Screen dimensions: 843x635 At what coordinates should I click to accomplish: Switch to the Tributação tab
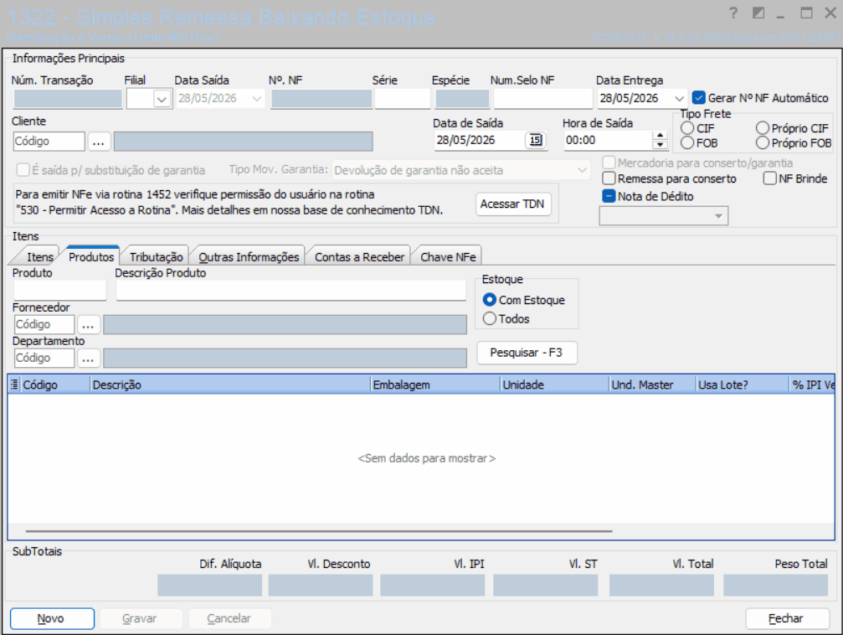[157, 257]
